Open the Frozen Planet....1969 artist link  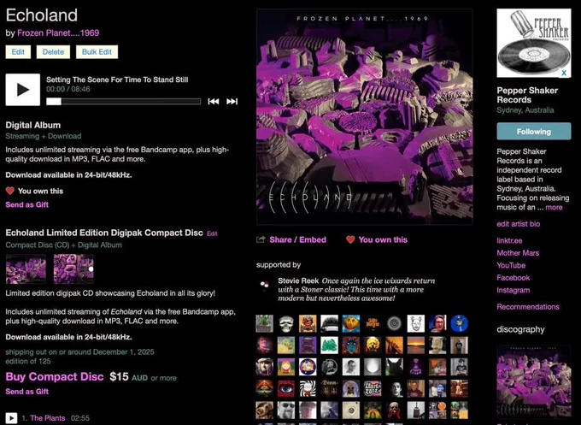point(58,33)
